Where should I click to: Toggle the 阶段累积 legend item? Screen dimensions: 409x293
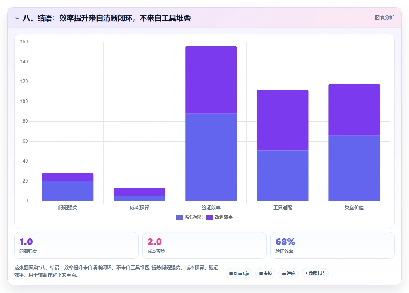pos(190,217)
